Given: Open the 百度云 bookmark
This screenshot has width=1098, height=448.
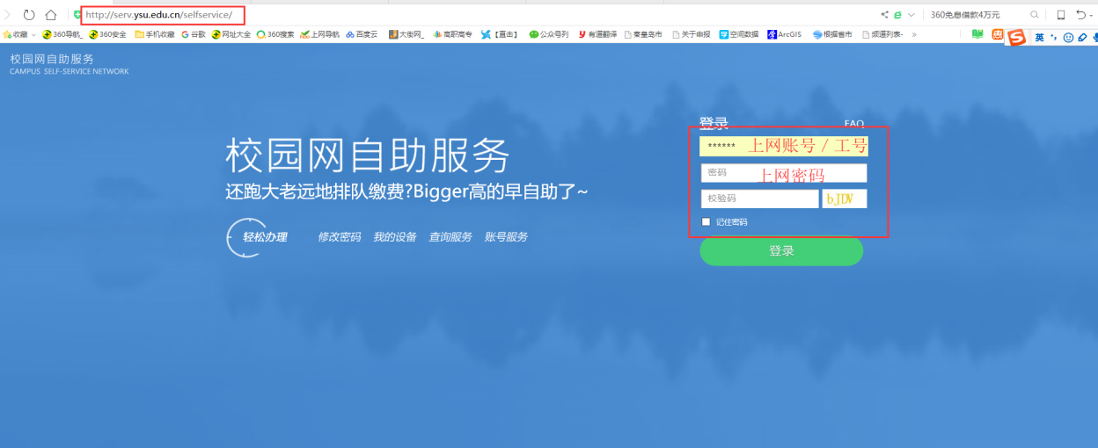Looking at the screenshot, I should click(x=361, y=35).
